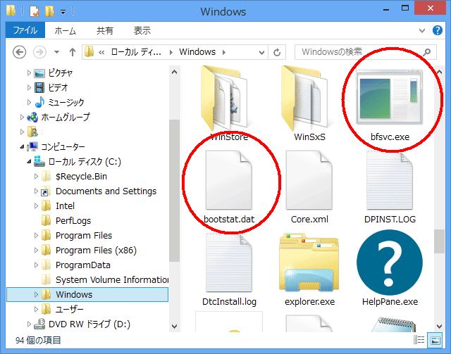Select ピクチャ in the navigation tree
The height and width of the screenshot is (354, 451).
(61, 73)
